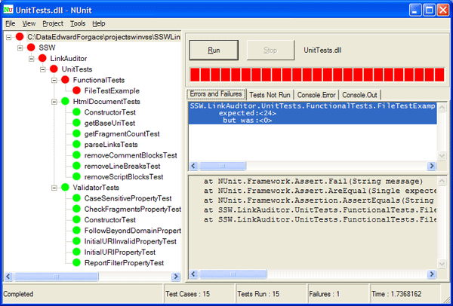Viewport: 453px width, 306px height.
Task: Click the green icon beside CaseSensitivePropertyTest
Action: 76,198
